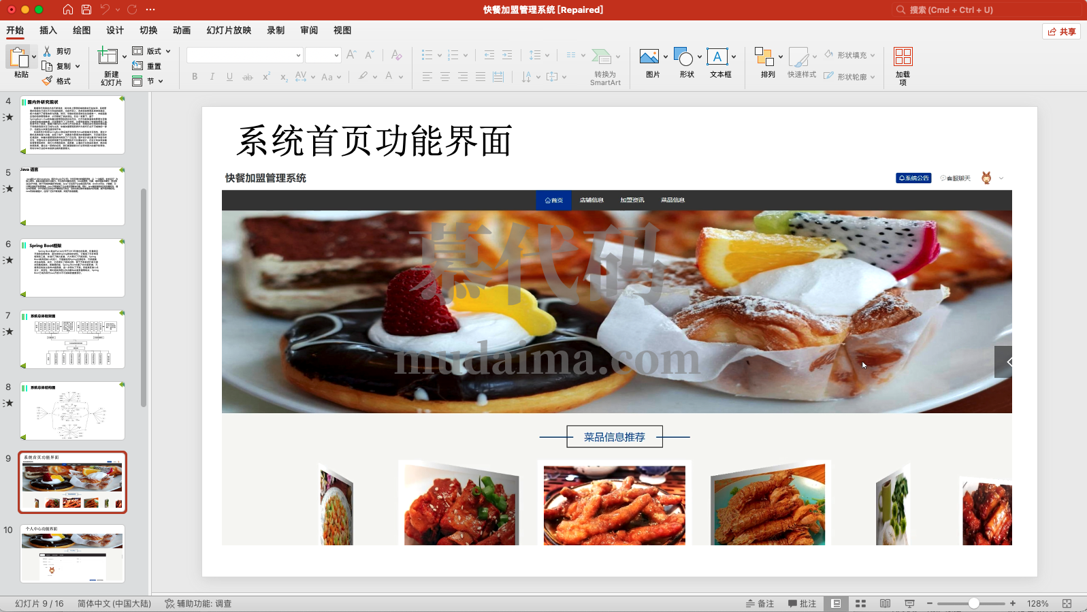Screen dimensions: 1087x612
Task: Click the accessibility check status
Action: pyautogui.click(x=198, y=603)
